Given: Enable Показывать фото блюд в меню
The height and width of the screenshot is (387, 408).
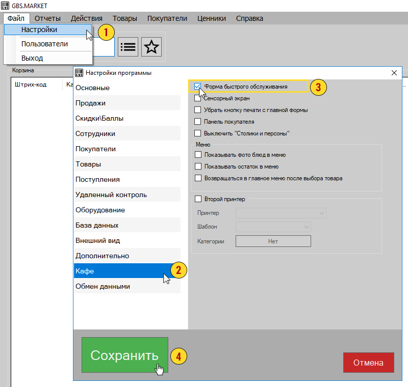Looking at the screenshot, I should [198, 155].
